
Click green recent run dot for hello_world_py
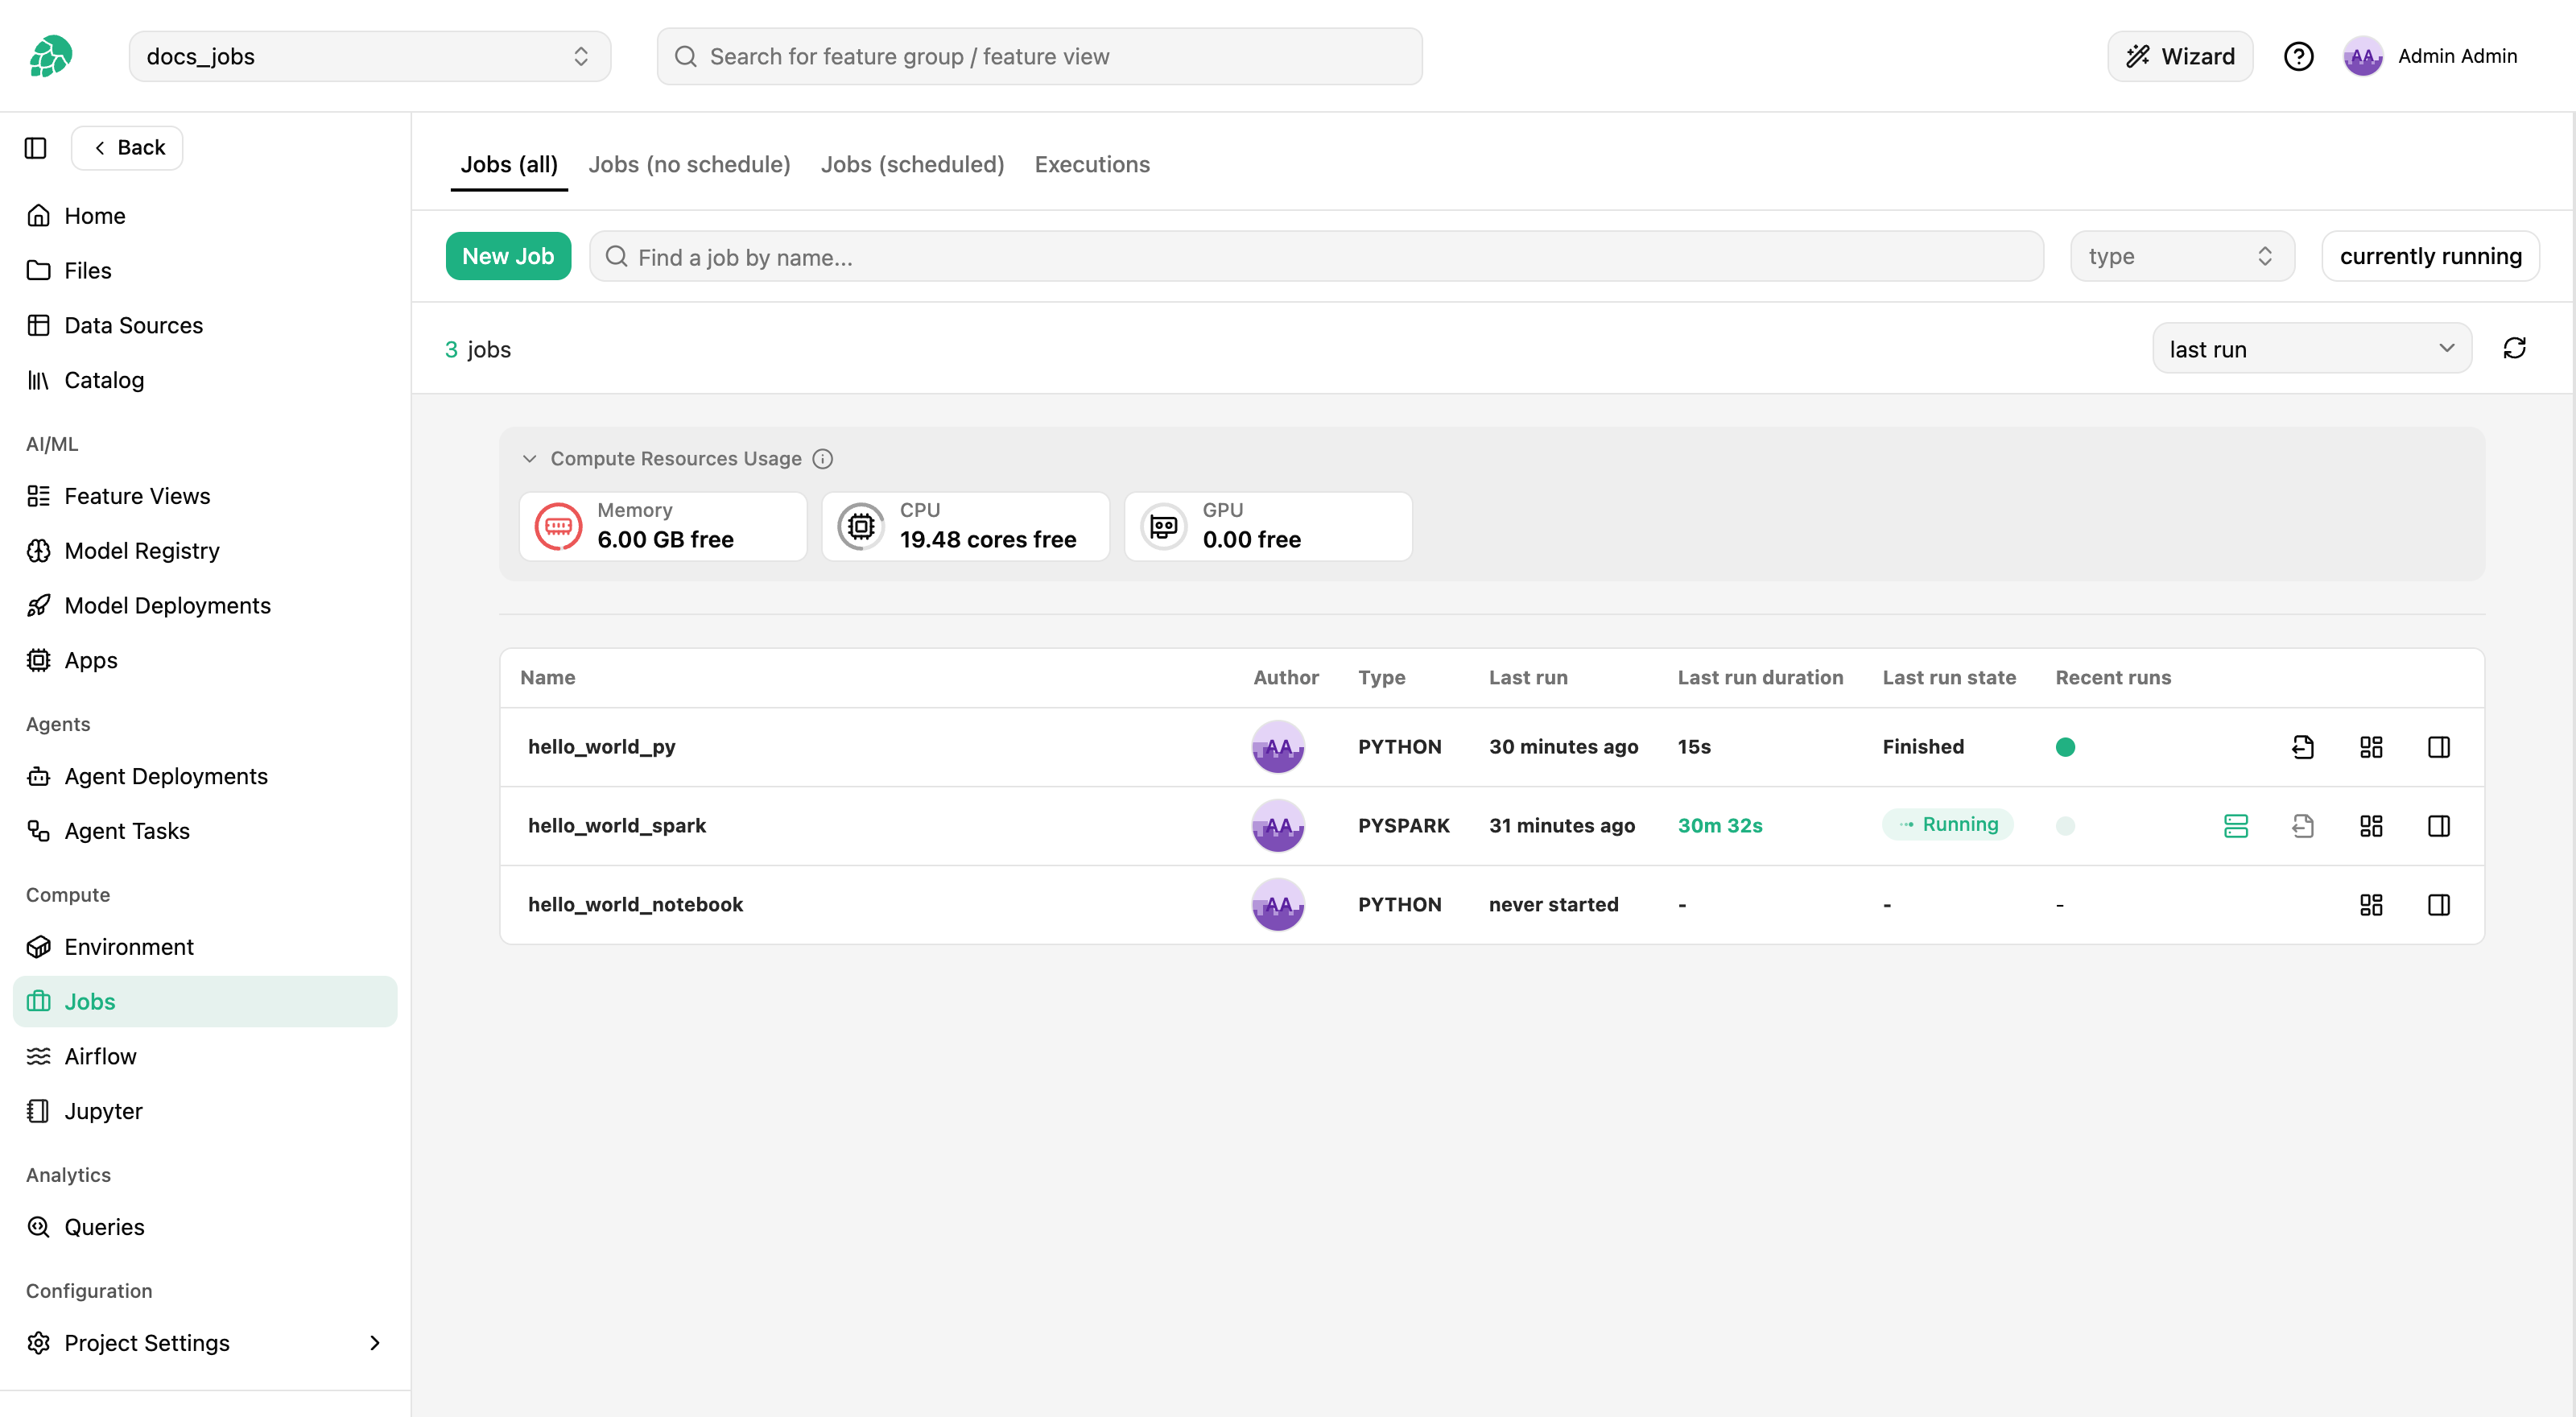coord(2065,747)
